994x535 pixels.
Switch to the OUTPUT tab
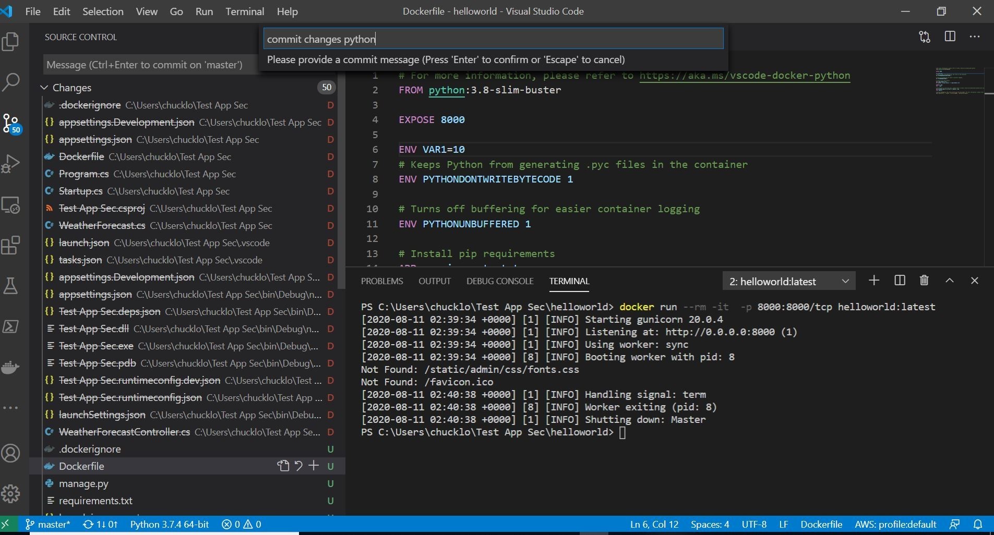tap(435, 281)
